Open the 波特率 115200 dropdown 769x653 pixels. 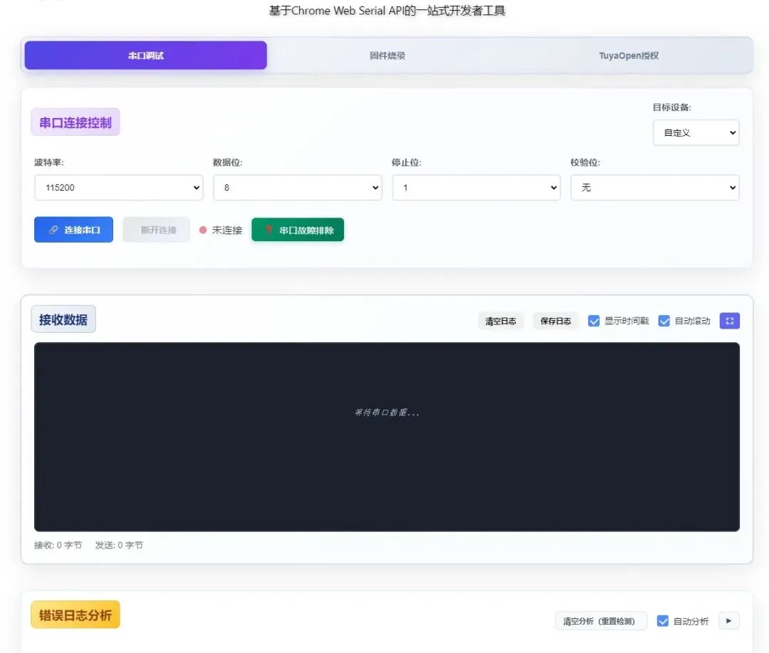[x=119, y=188]
